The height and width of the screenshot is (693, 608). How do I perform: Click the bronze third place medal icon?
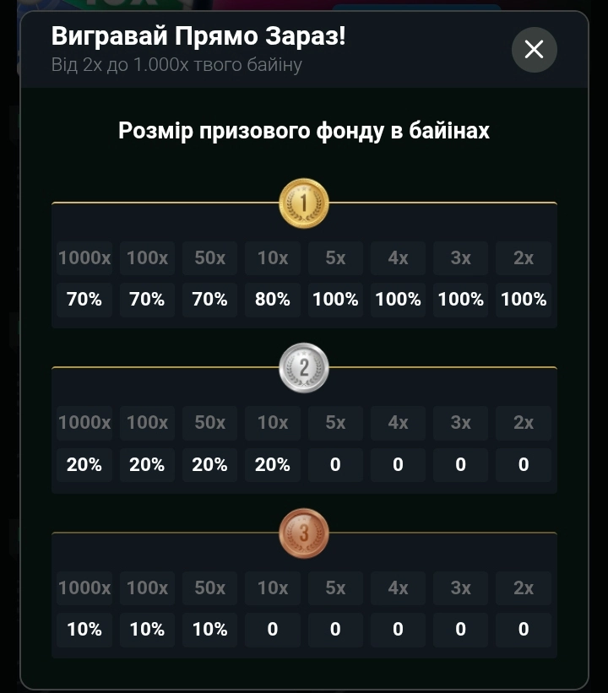click(x=304, y=533)
